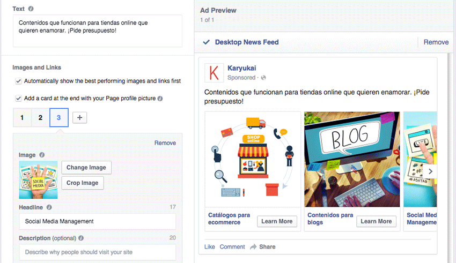This screenshot has width=456, height=263.
Task: Click the Ad Preview heading
Action: (218, 11)
